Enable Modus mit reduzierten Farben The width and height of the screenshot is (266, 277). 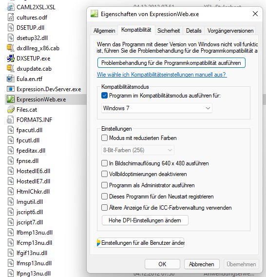[x=104, y=138]
